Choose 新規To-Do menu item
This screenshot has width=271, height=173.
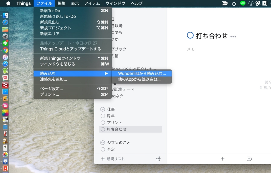[73, 11]
